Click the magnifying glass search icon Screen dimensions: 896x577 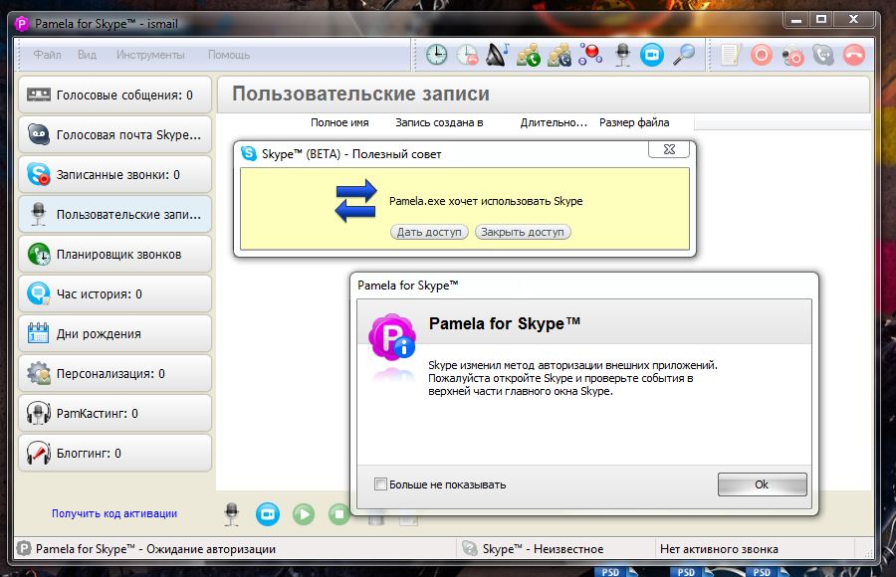point(684,55)
